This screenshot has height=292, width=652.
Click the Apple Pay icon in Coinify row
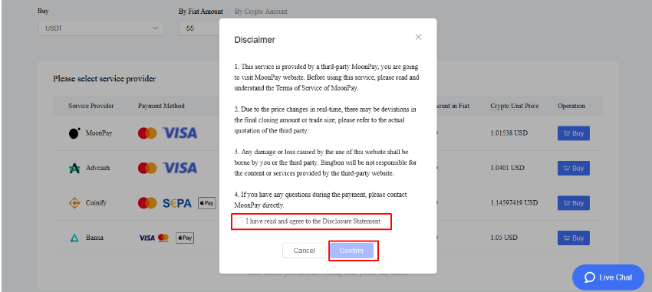(x=206, y=203)
